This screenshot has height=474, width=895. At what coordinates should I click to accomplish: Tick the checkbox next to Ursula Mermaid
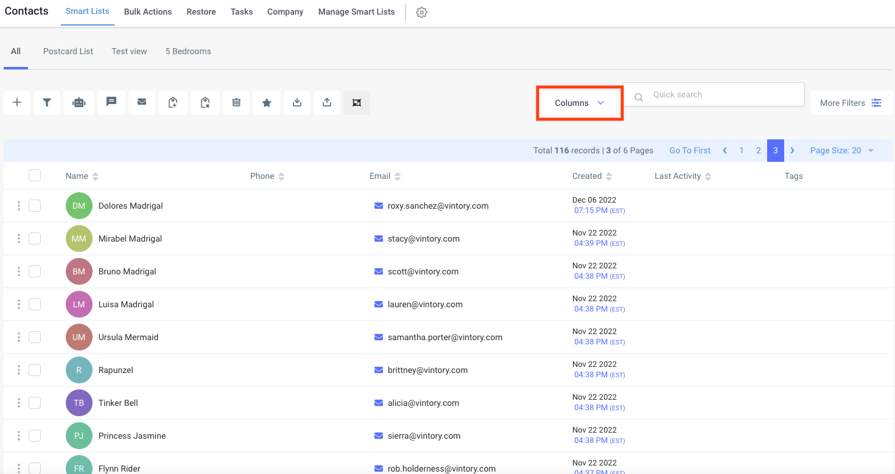(35, 337)
